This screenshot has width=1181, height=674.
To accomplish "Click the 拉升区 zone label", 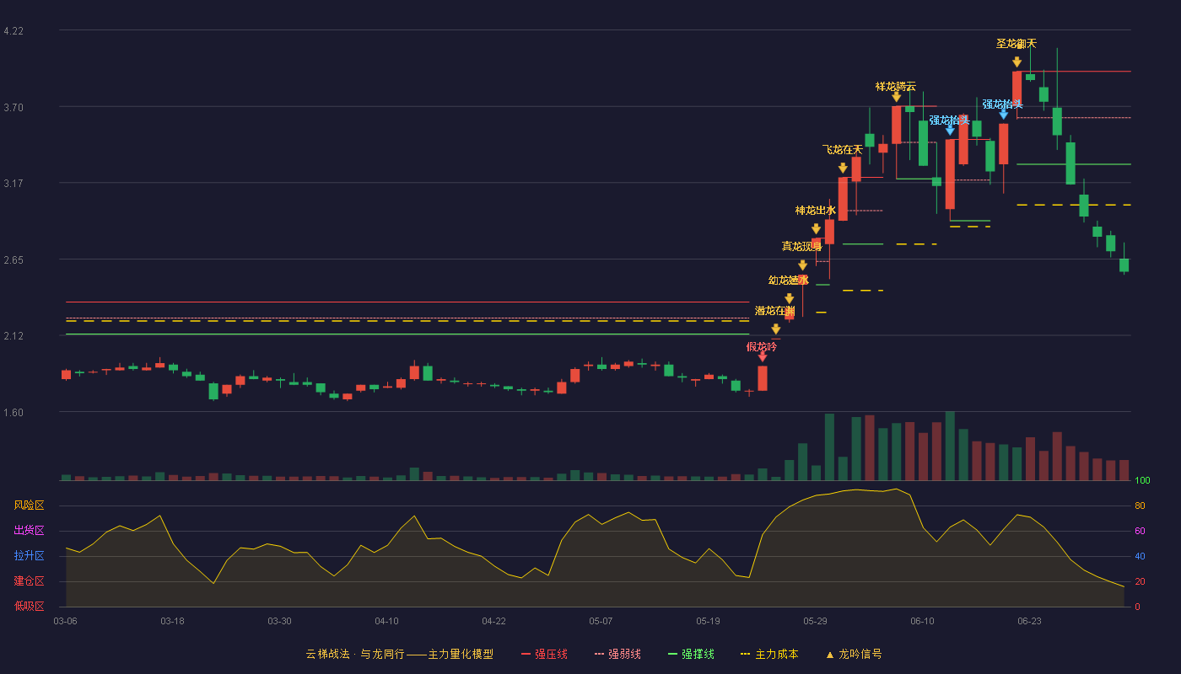I will pos(30,556).
